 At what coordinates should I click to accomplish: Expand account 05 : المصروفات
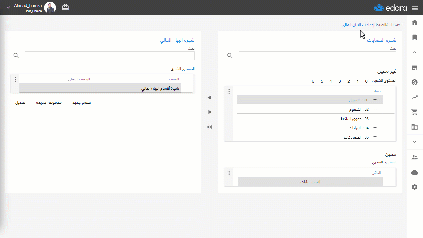pyautogui.click(x=375, y=137)
